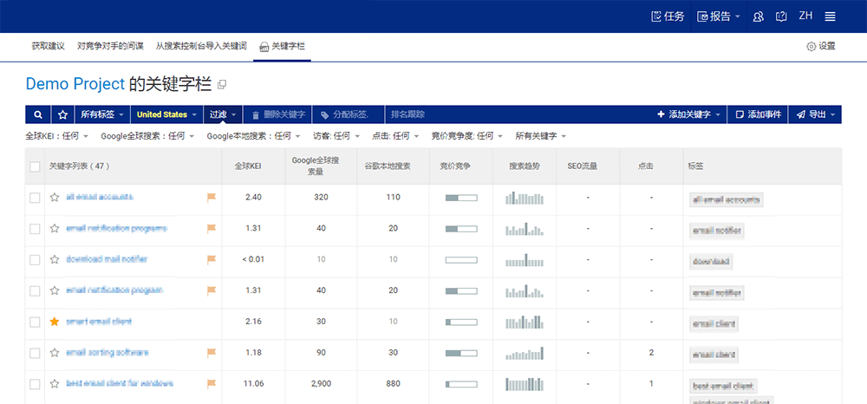Image resolution: width=867 pixels, height=404 pixels.
Task: Open the all email accounts keyword link
Action: (100, 197)
